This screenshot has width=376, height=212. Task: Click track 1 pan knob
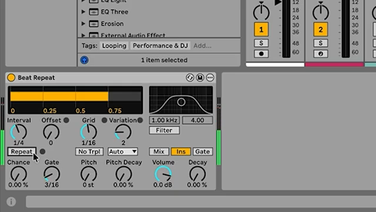click(261, 12)
